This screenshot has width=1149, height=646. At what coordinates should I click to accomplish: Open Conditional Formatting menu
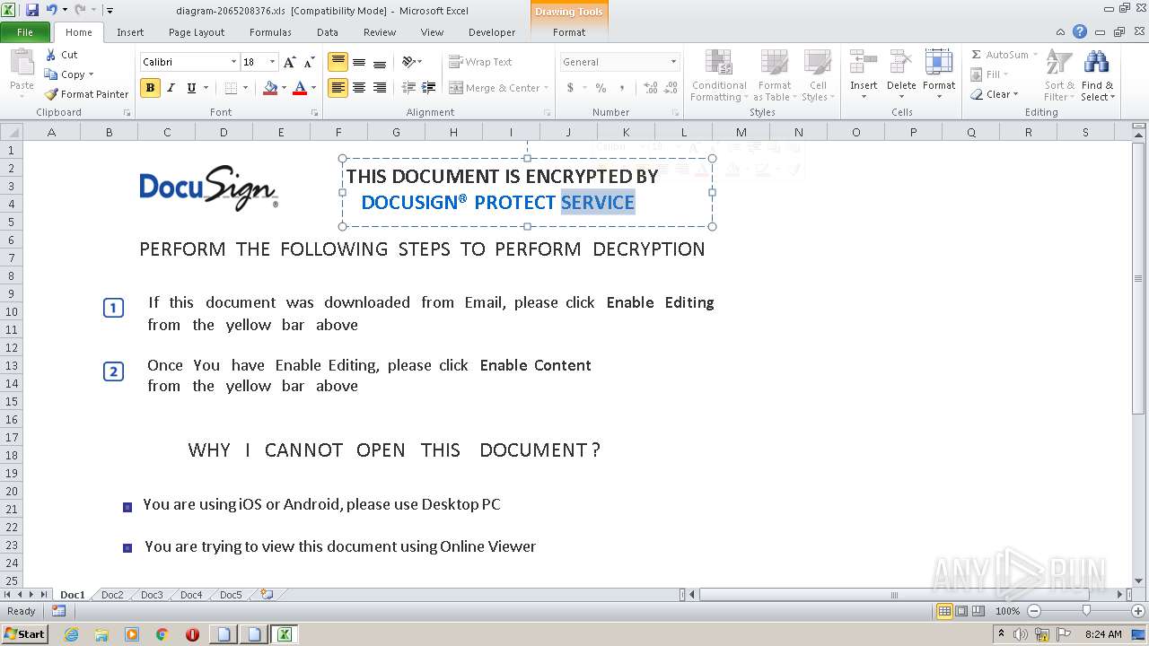[718, 76]
